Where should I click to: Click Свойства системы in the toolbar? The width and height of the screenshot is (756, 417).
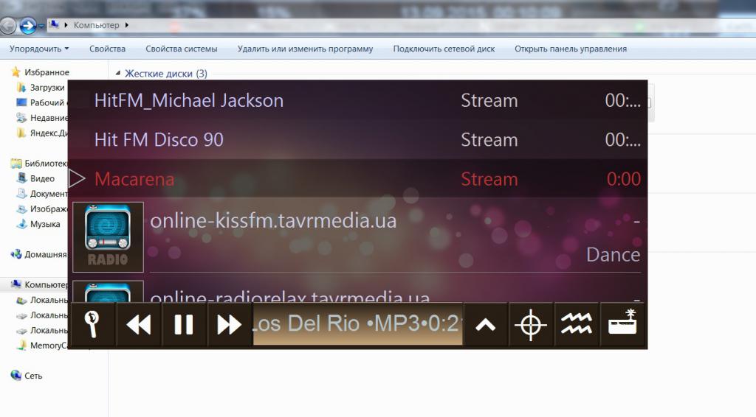pyautogui.click(x=181, y=49)
